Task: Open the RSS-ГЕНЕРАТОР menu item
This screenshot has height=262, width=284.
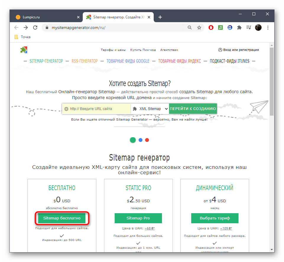Action: [x=85, y=61]
